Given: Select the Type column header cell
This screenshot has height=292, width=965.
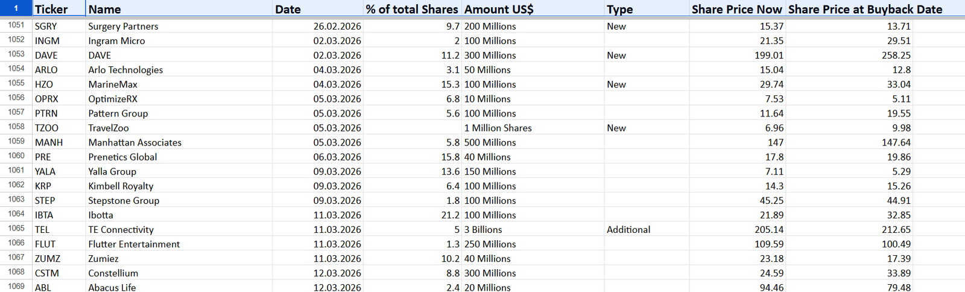Looking at the screenshot, I should click(x=647, y=9).
